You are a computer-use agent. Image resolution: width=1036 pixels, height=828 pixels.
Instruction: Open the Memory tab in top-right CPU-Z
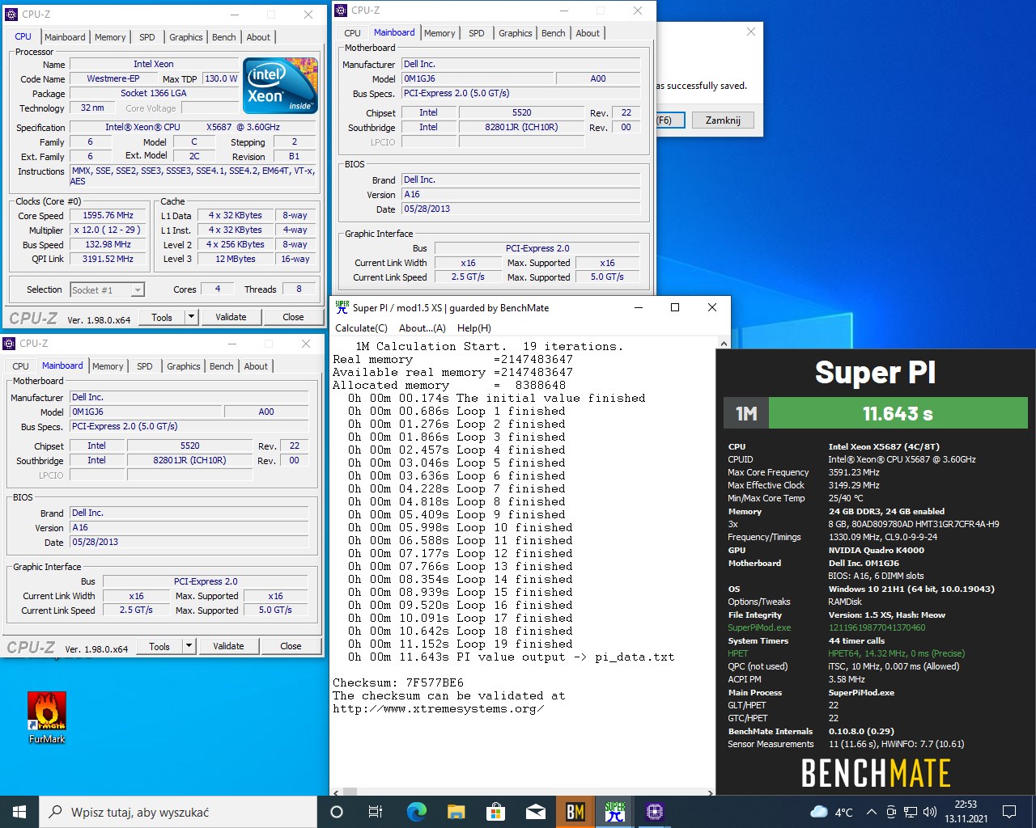coord(439,33)
